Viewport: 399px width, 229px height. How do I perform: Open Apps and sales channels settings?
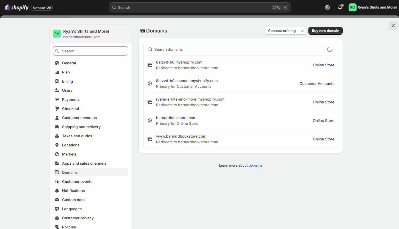pyautogui.click(x=91, y=163)
